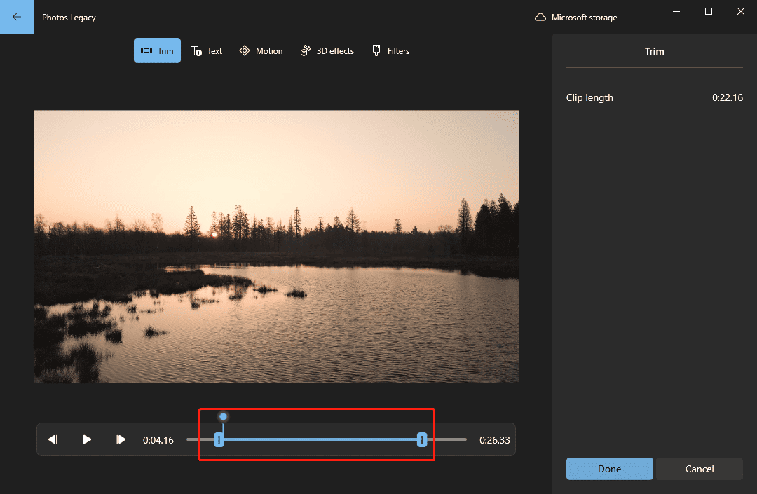Play the video clip

(87, 439)
